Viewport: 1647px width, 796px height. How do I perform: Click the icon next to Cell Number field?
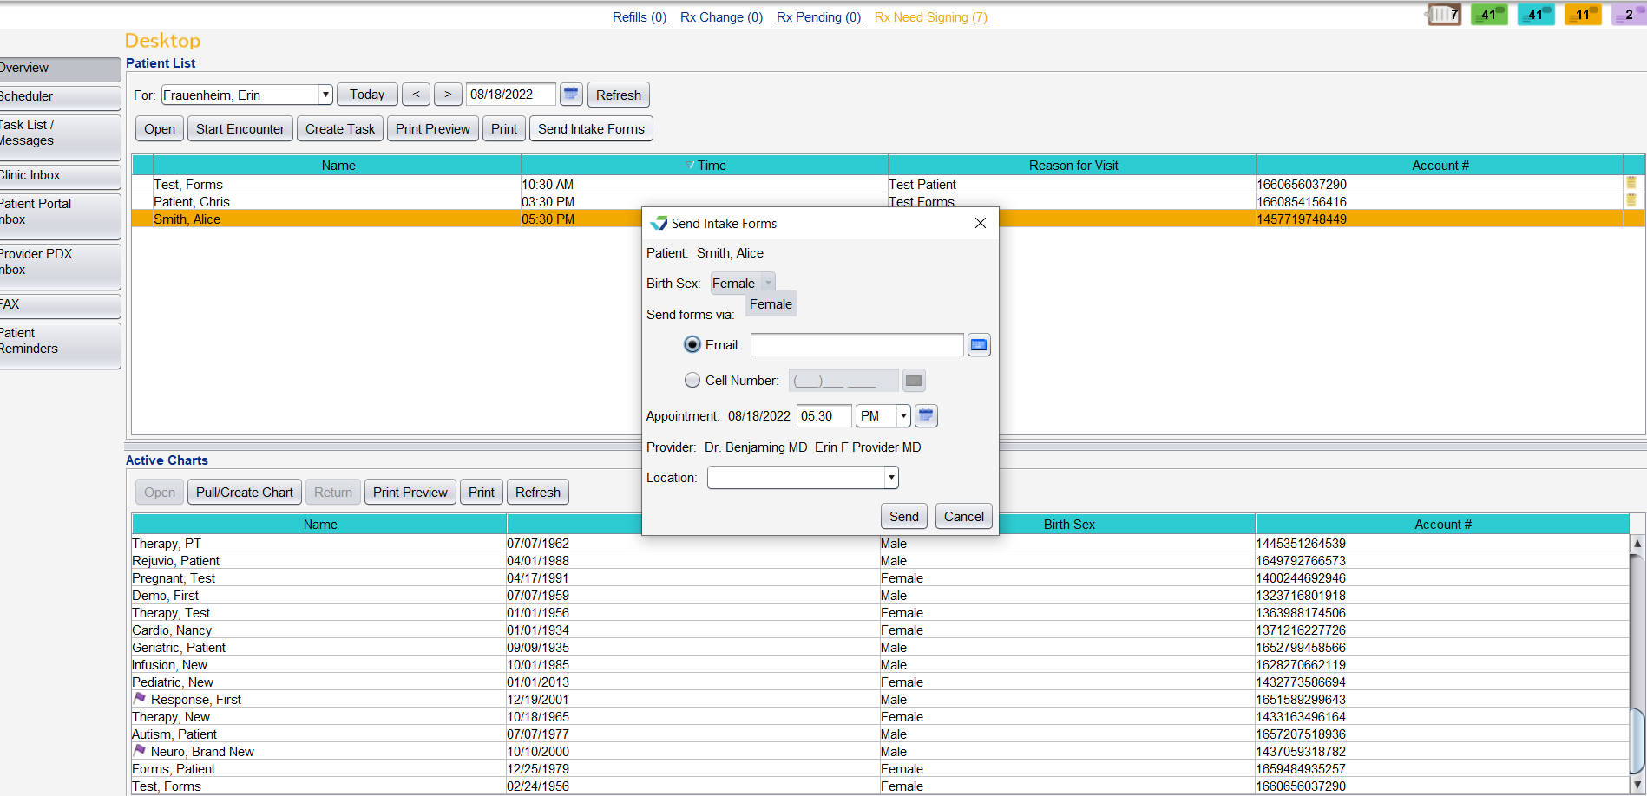(914, 380)
